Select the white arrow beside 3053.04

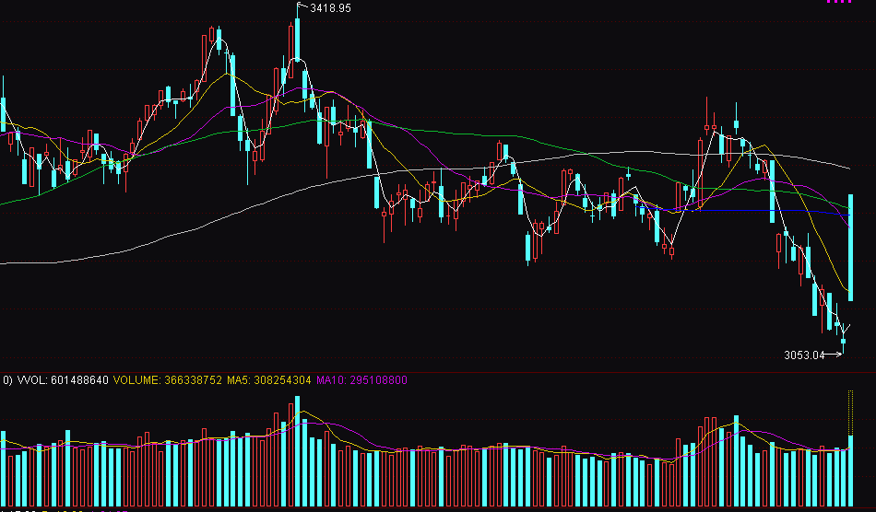point(834,355)
